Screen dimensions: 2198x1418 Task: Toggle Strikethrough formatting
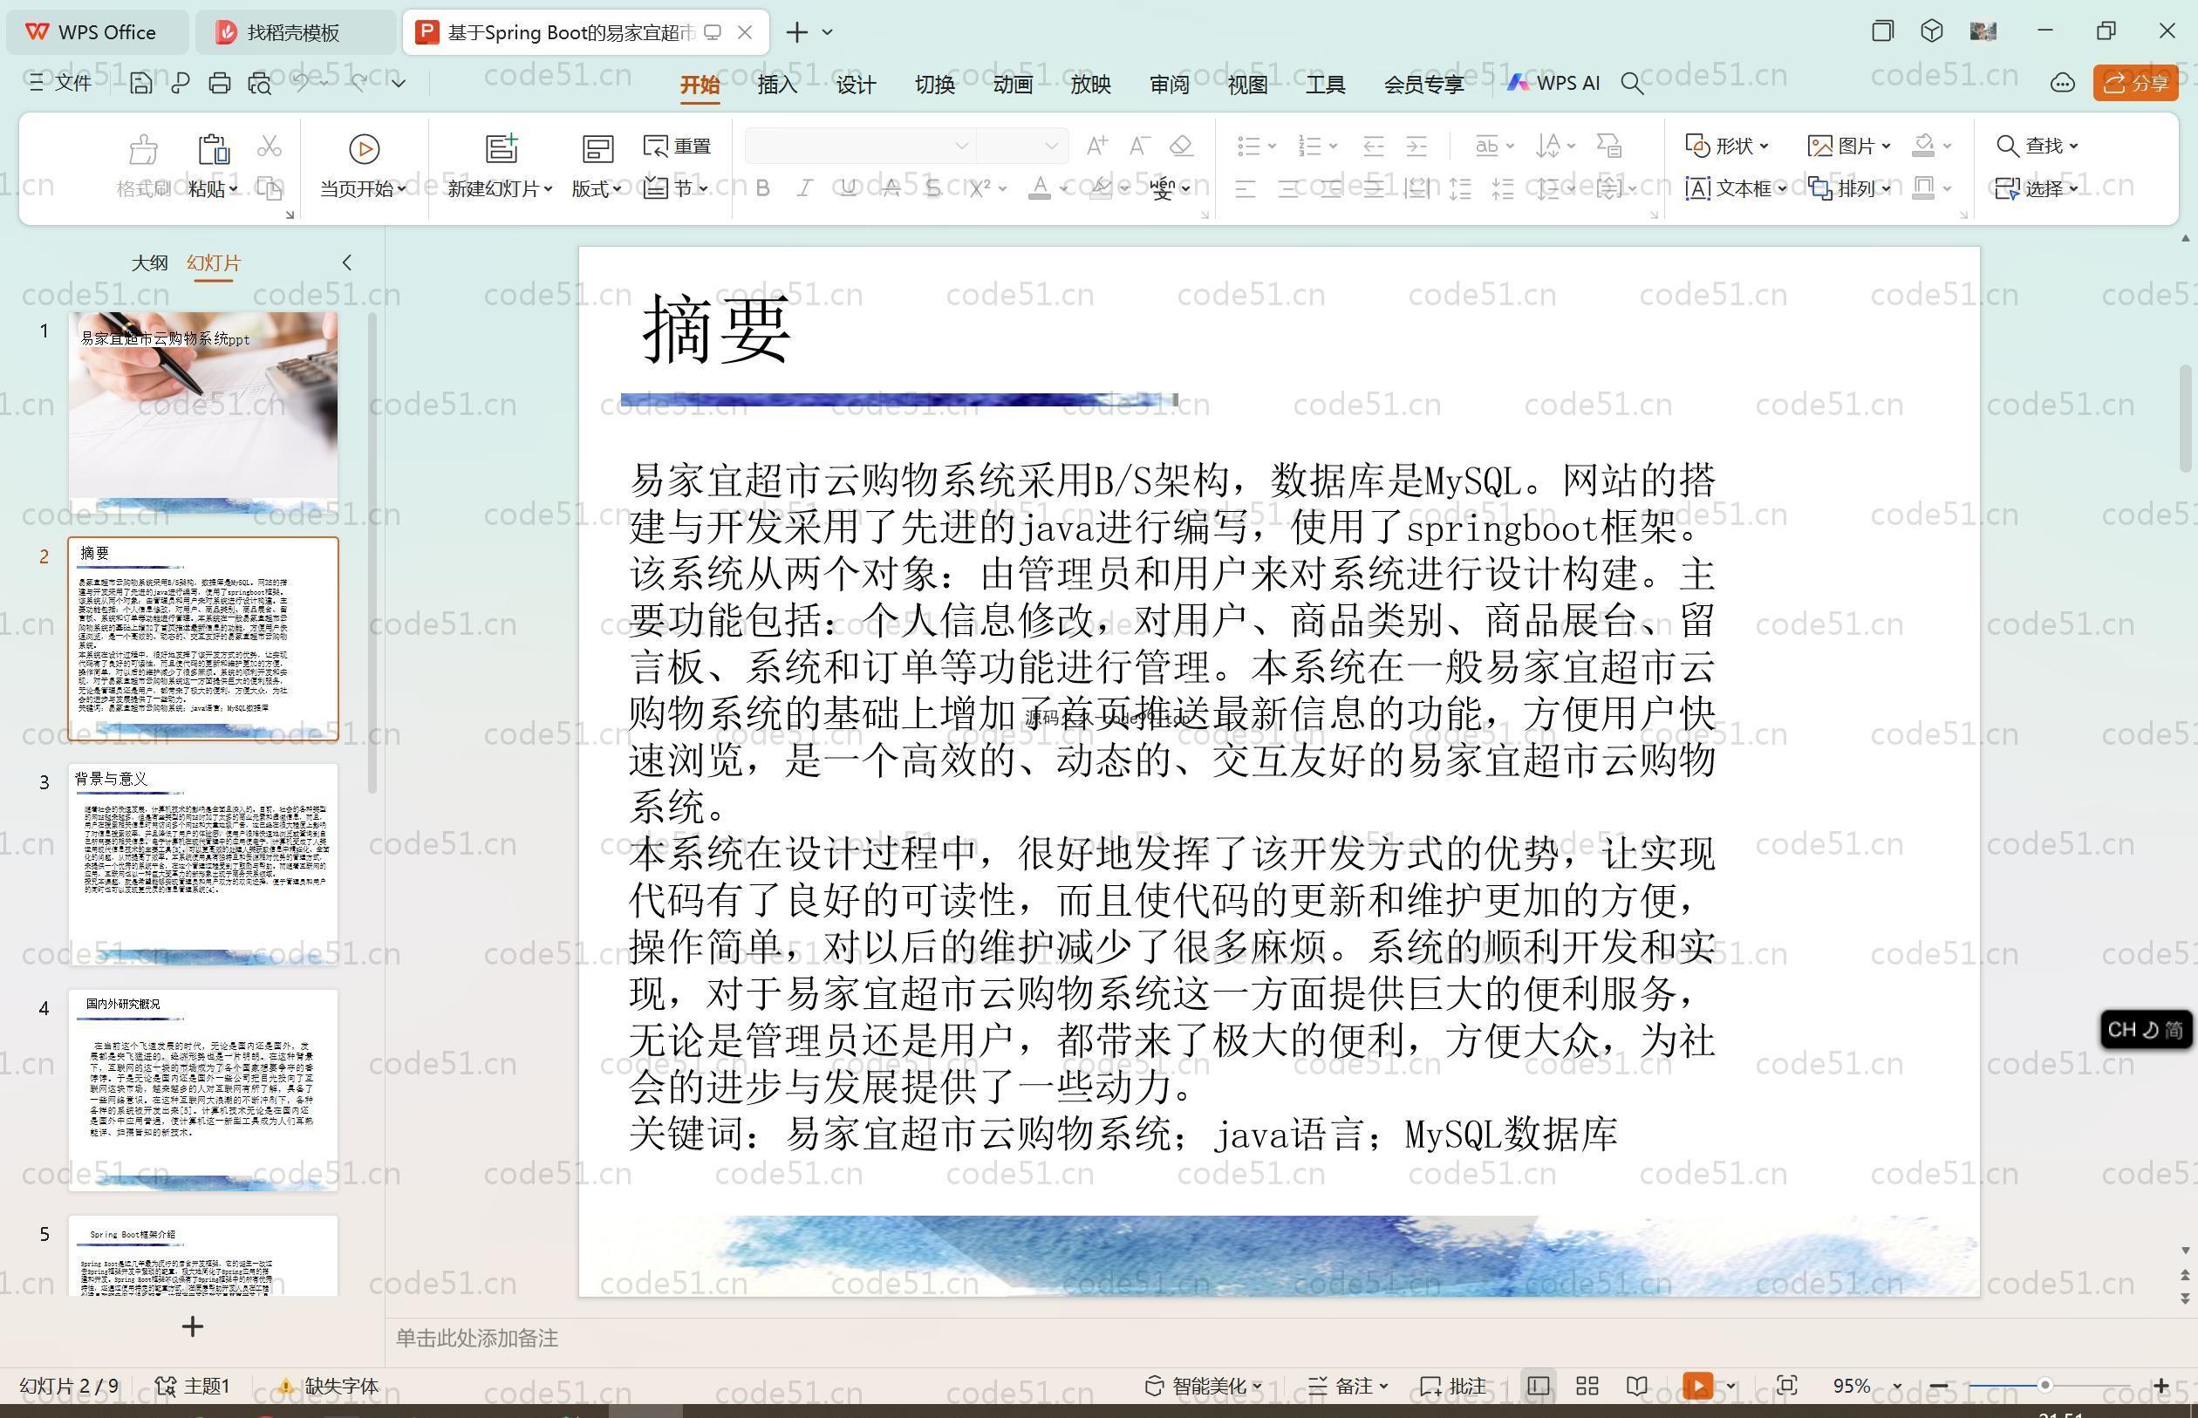pyautogui.click(x=891, y=188)
